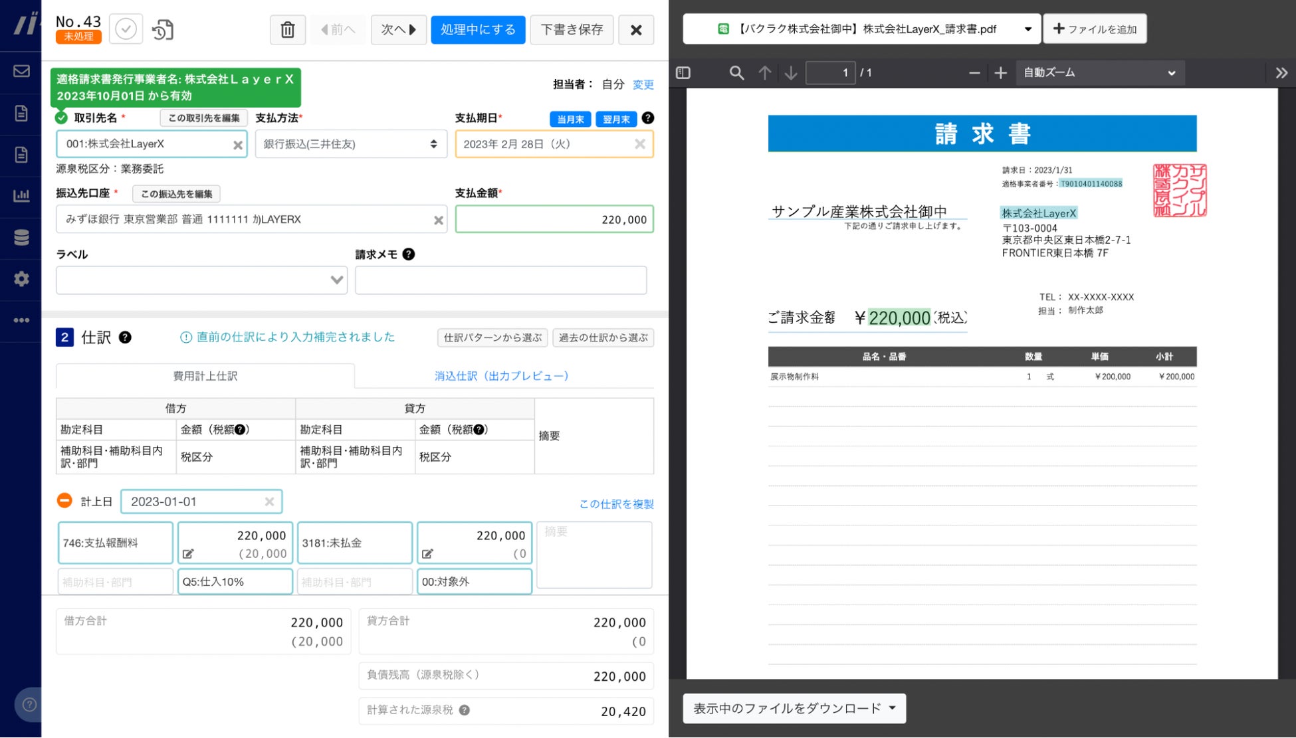This screenshot has height=738, width=1296.
Task: Switch to 消込仕訳（出力プレビュー） tab
Action: [x=502, y=376]
